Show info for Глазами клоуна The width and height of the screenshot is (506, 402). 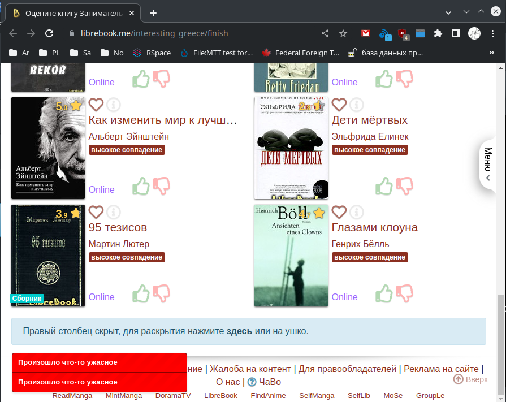pyautogui.click(x=357, y=212)
